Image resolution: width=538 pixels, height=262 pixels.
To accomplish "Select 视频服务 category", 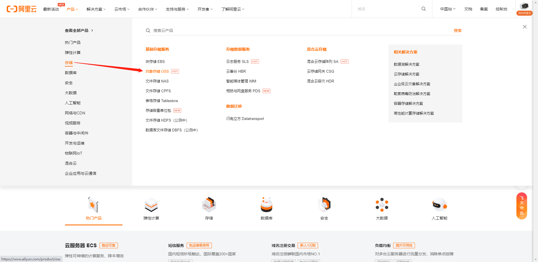I will (x=73, y=123).
